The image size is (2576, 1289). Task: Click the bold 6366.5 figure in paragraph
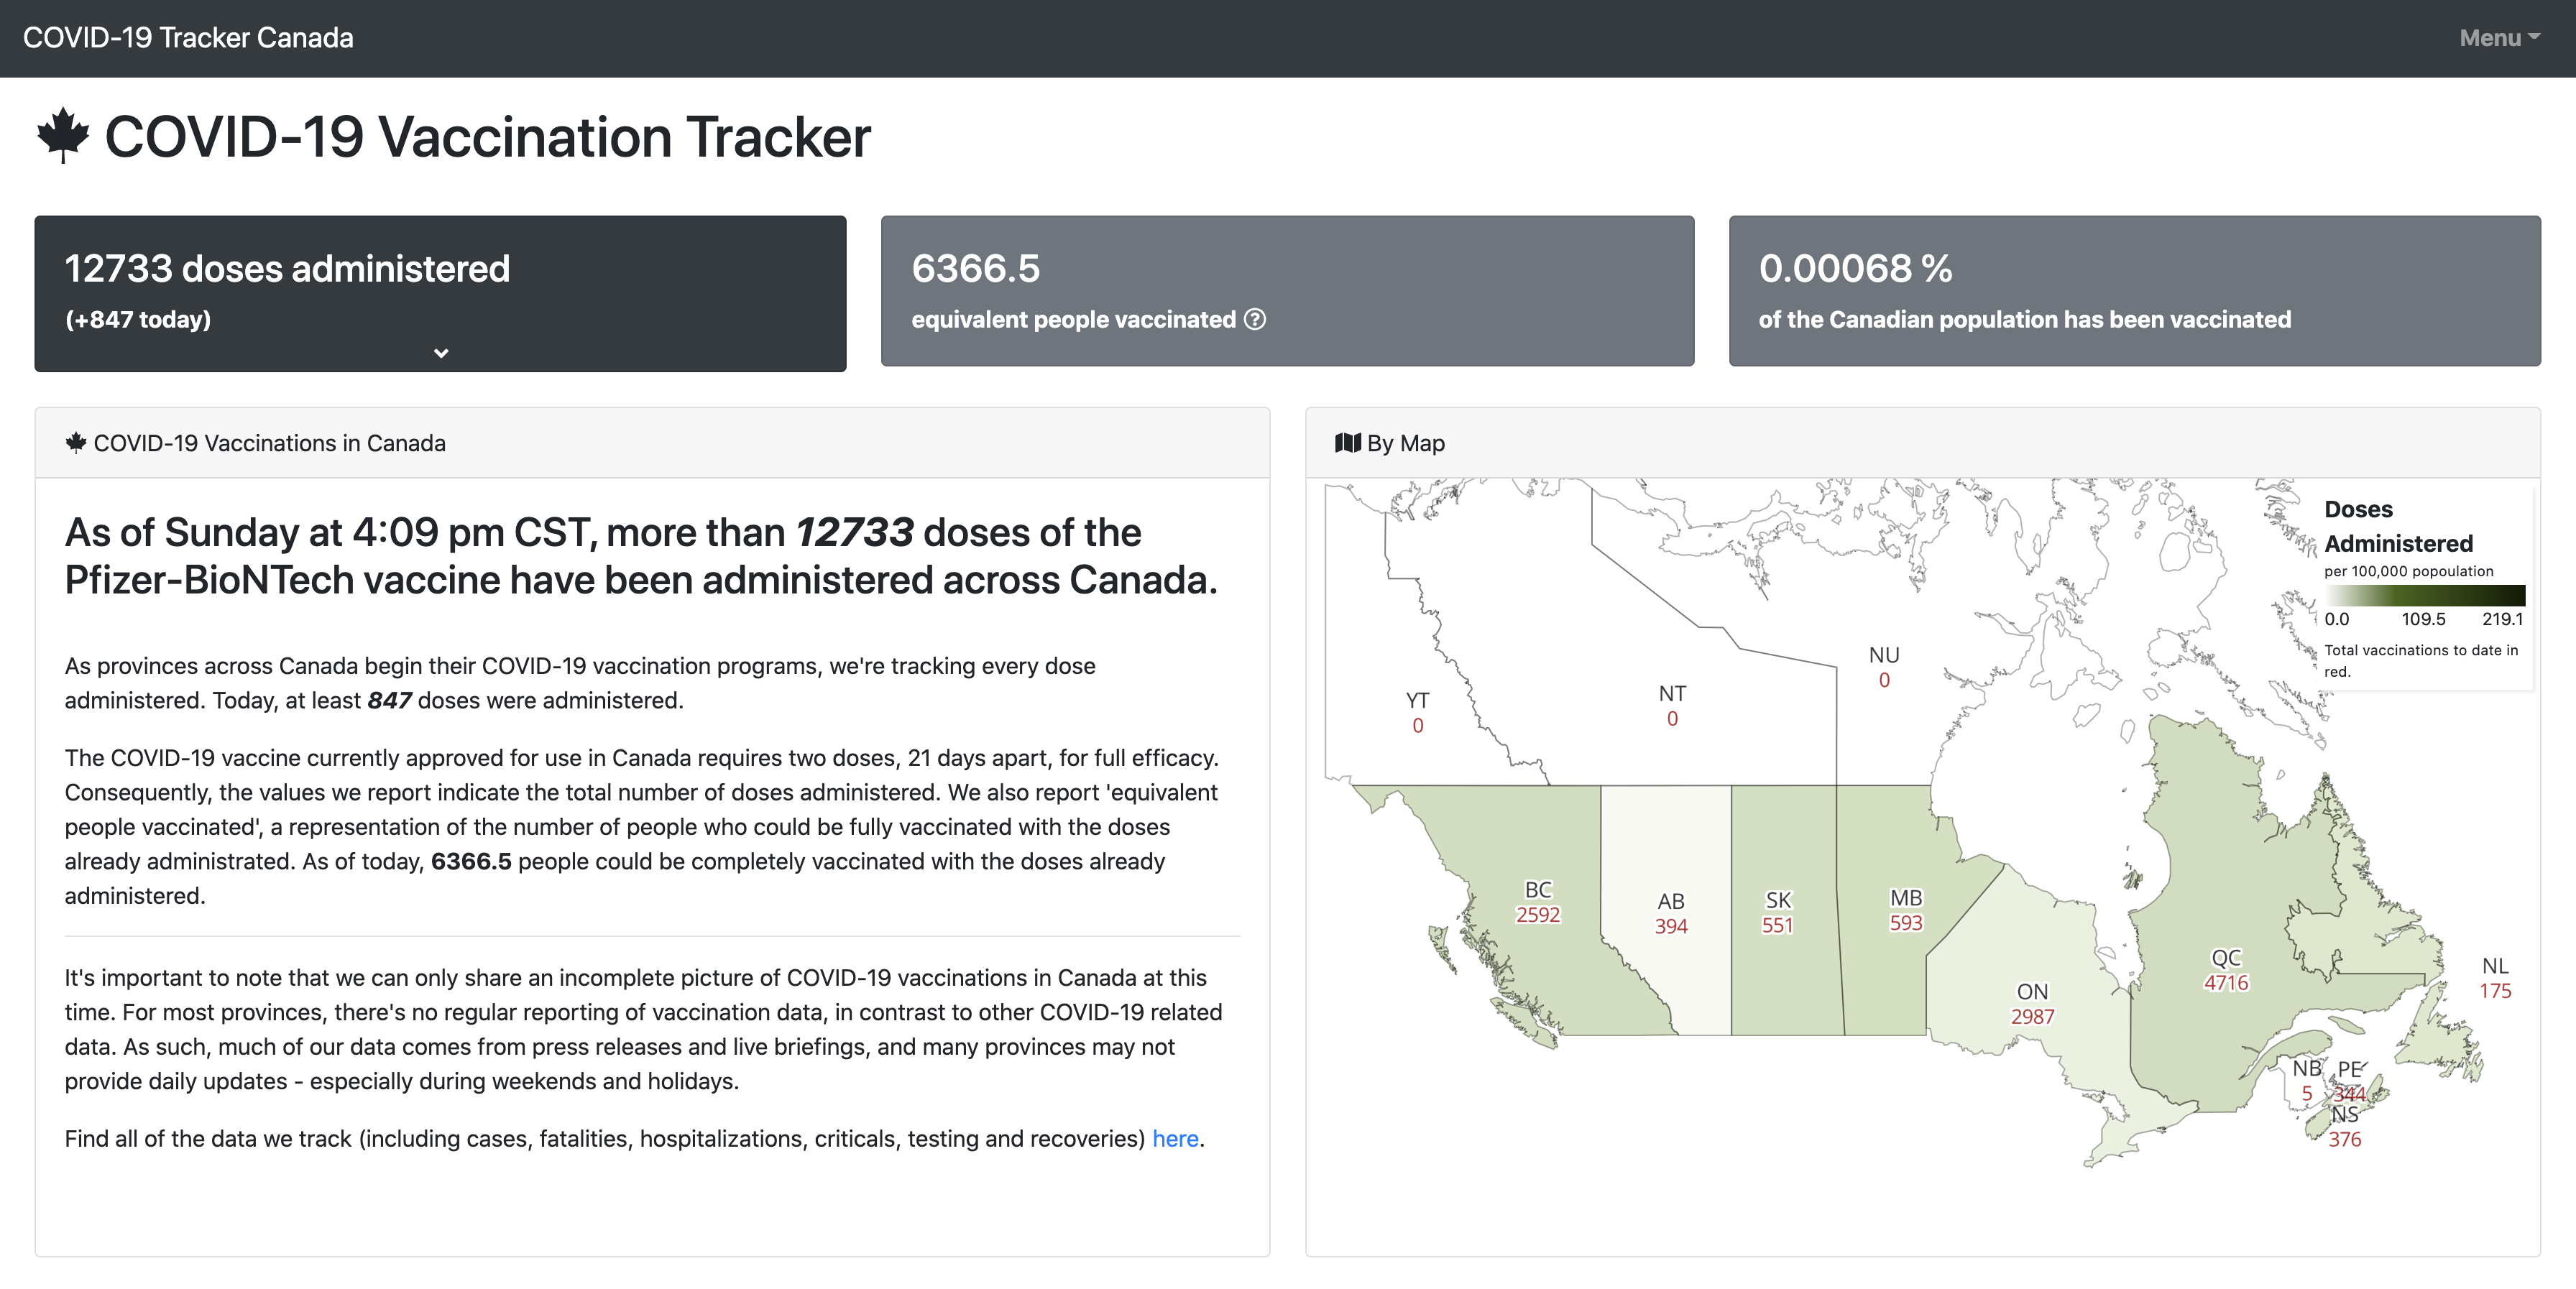coord(471,861)
